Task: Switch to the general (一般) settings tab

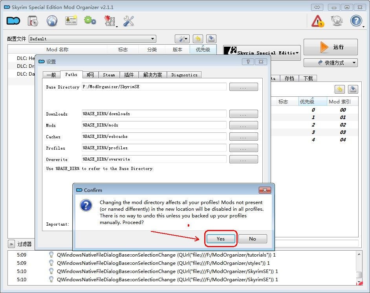Action: coord(51,75)
